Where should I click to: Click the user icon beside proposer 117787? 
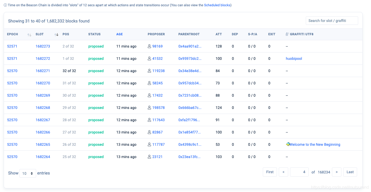[149, 144]
